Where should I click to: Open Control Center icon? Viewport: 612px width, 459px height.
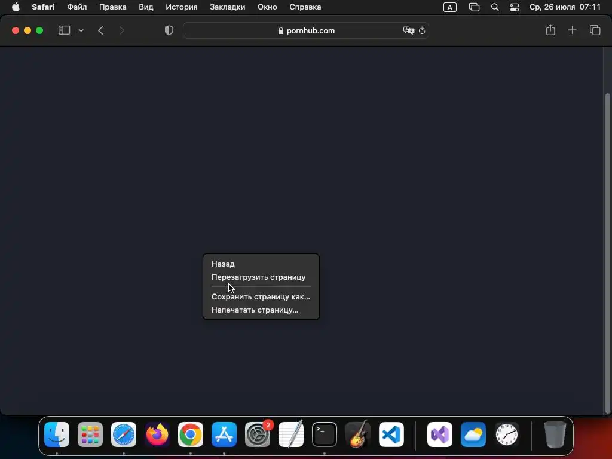click(x=515, y=7)
